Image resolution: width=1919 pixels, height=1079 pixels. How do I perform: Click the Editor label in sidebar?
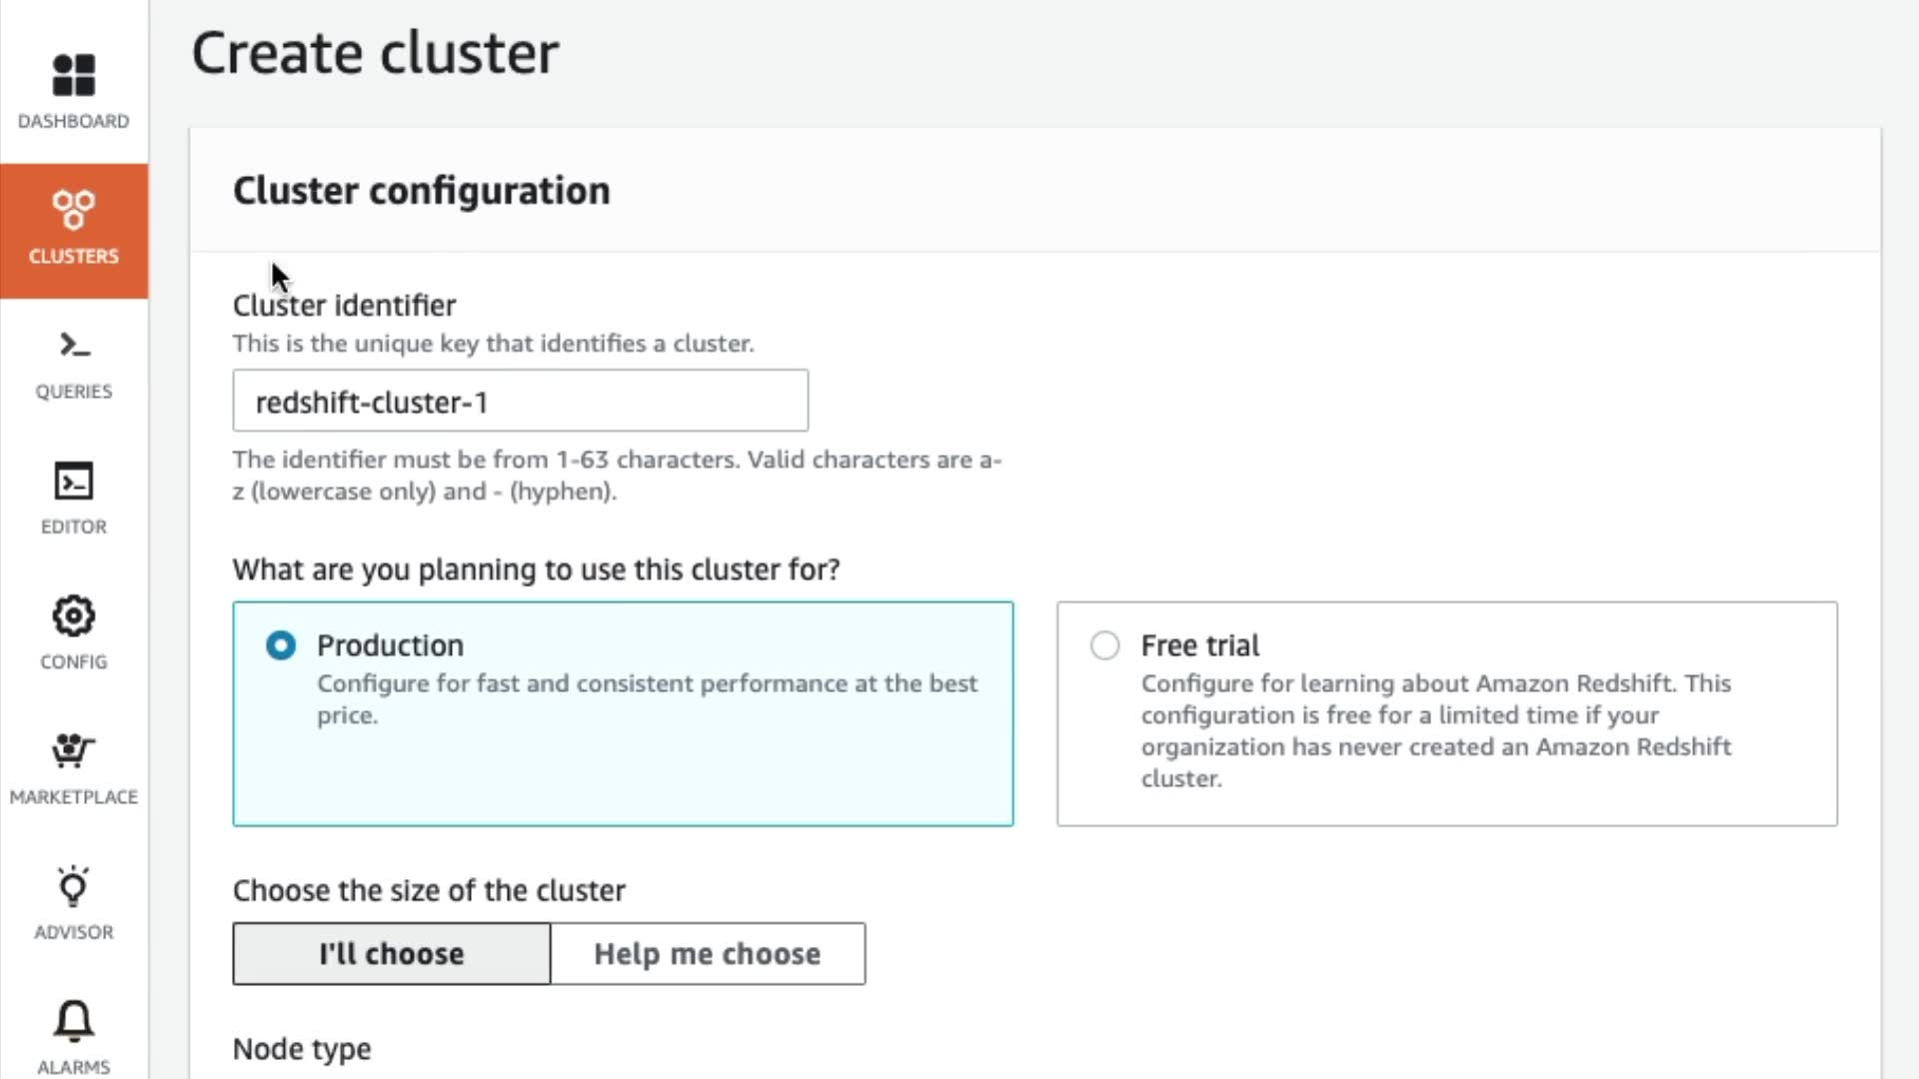73,527
